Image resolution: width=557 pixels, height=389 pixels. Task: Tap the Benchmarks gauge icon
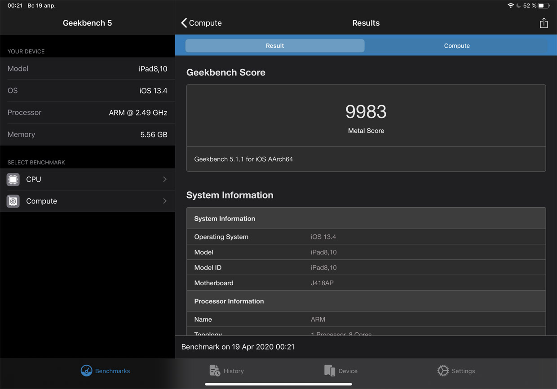86,371
